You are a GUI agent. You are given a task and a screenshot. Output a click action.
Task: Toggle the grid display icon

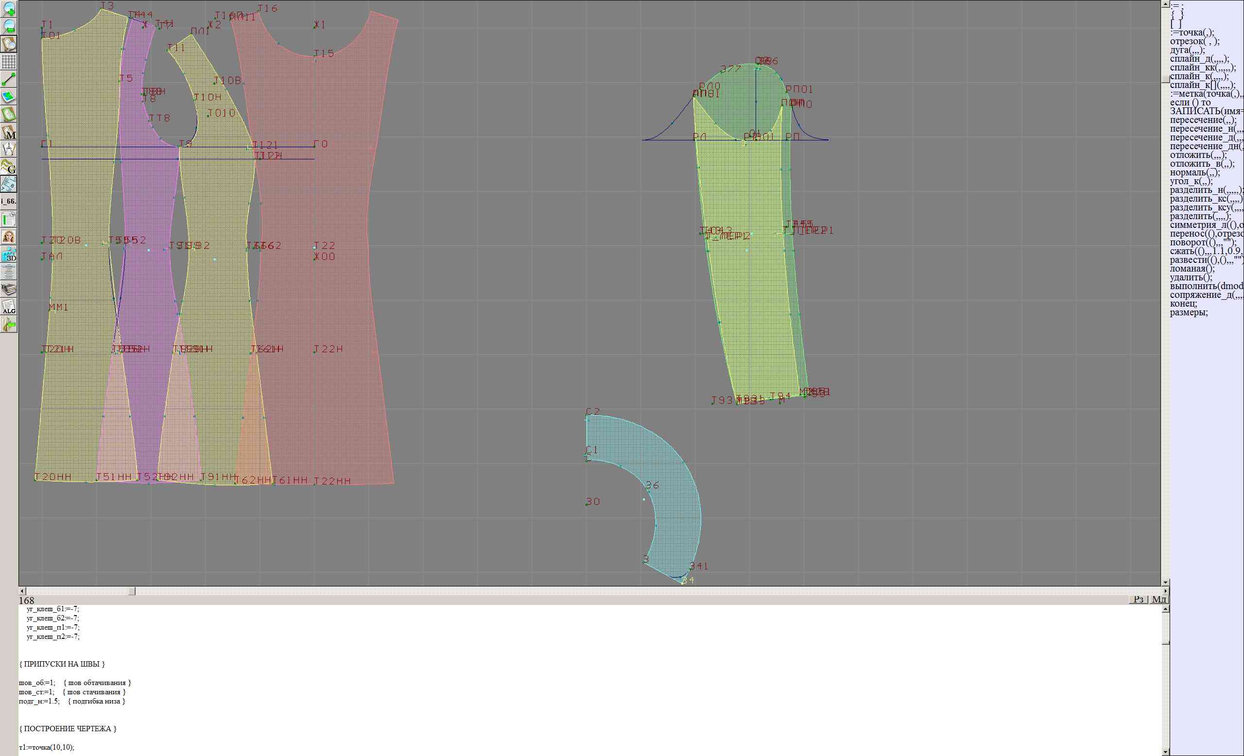point(9,62)
